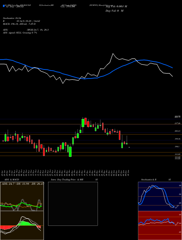Screen dimensions: 182x240
Task: Click the 'Stochastics & R' panel title
Action: (x=149, y=180)
